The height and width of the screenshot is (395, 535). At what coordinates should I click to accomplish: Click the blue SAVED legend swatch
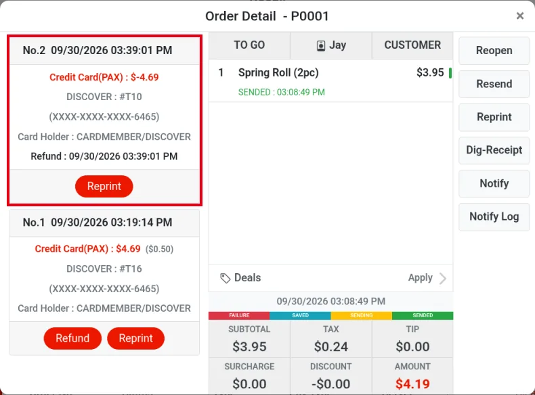(x=300, y=316)
